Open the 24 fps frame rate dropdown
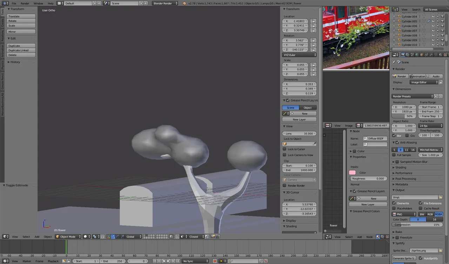 point(431,126)
